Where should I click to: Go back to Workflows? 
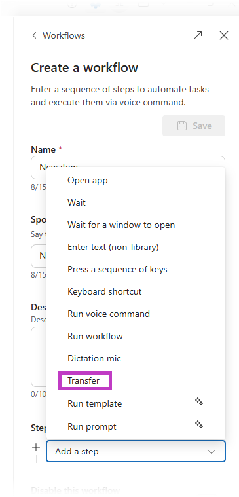click(x=58, y=35)
